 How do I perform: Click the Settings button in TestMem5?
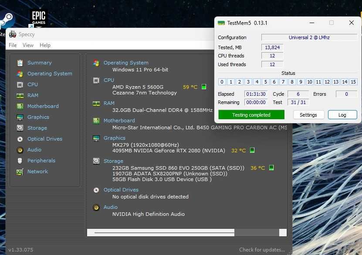[308, 115]
